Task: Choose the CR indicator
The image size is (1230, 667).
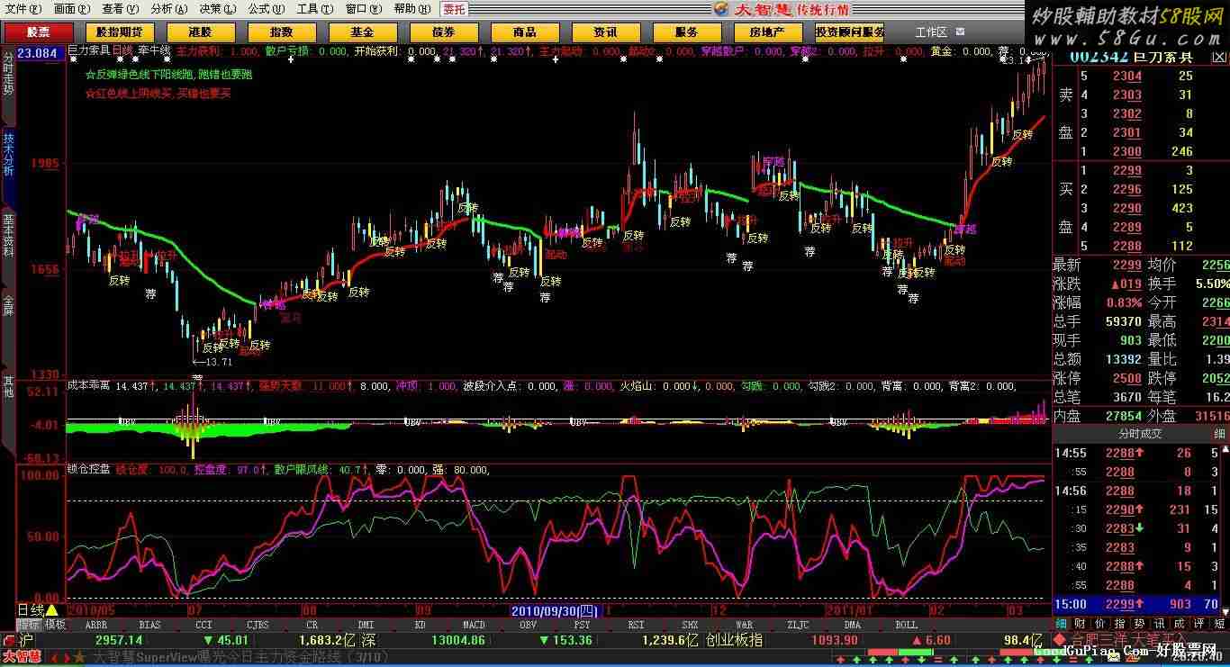Action: click(312, 625)
